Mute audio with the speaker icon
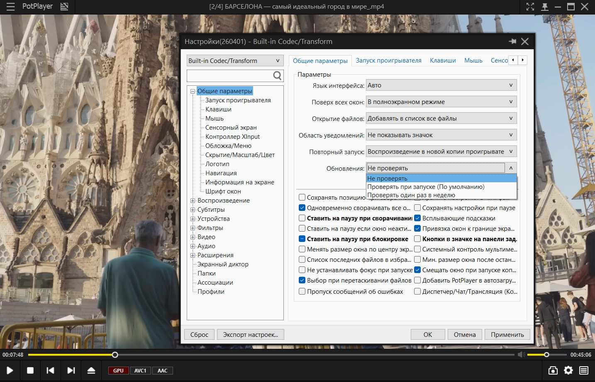The height and width of the screenshot is (382, 595). click(521, 355)
